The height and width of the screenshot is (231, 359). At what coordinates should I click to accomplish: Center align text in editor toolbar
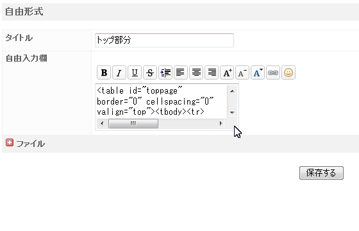coord(196,73)
